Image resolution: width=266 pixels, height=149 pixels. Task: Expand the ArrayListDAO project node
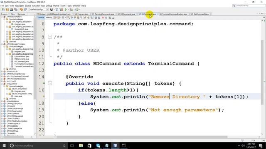point(2,84)
